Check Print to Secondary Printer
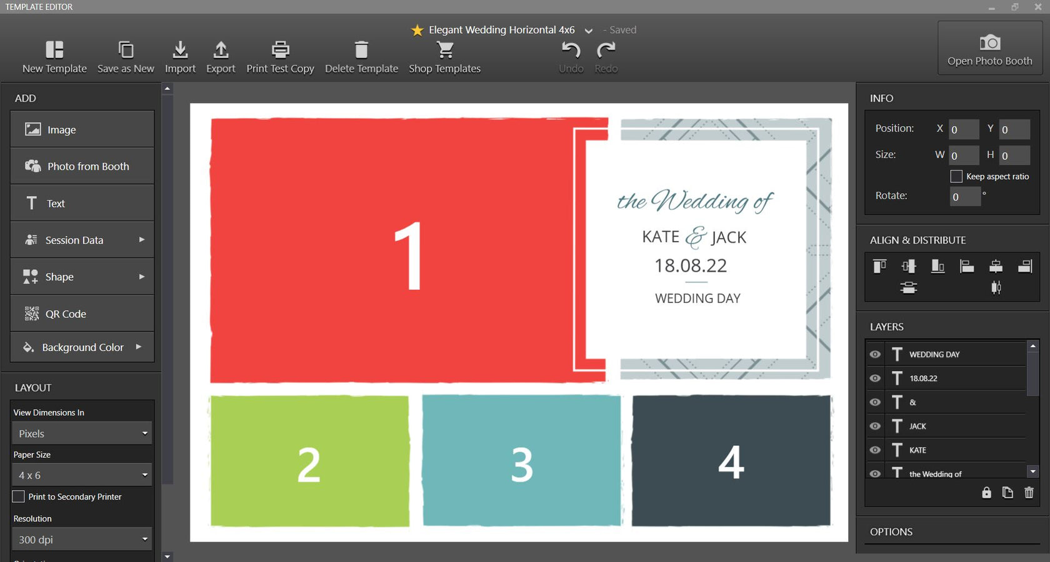 tap(19, 496)
